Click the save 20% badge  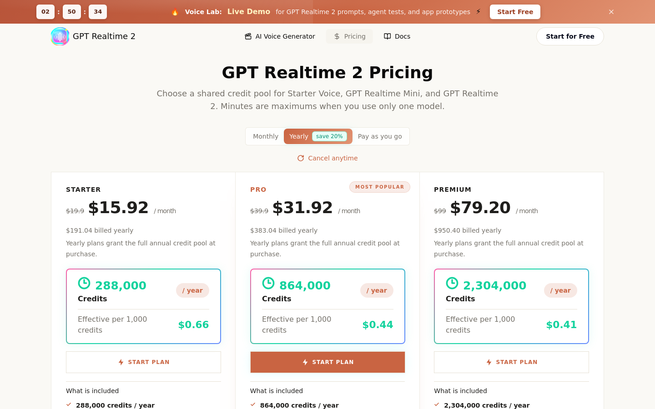[x=329, y=136]
